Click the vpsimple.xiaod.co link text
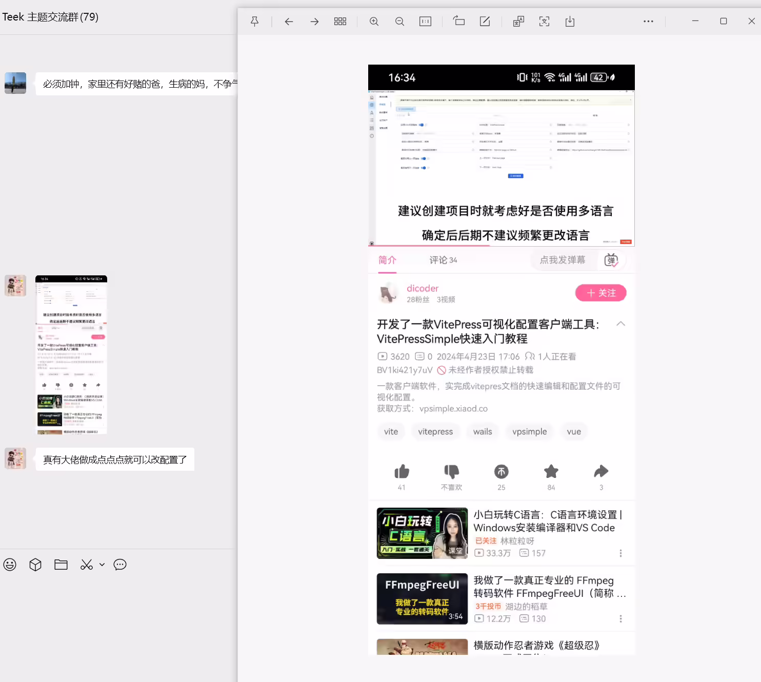The image size is (761, 682). [x=453, y=409]
